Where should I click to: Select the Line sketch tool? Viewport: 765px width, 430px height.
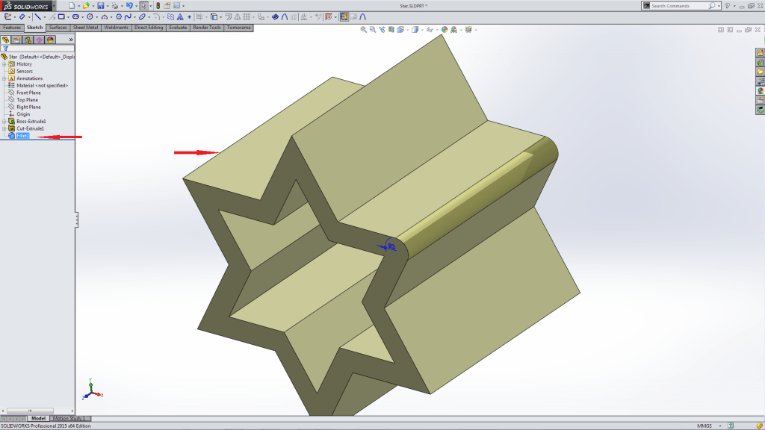[x=37, y=16]
